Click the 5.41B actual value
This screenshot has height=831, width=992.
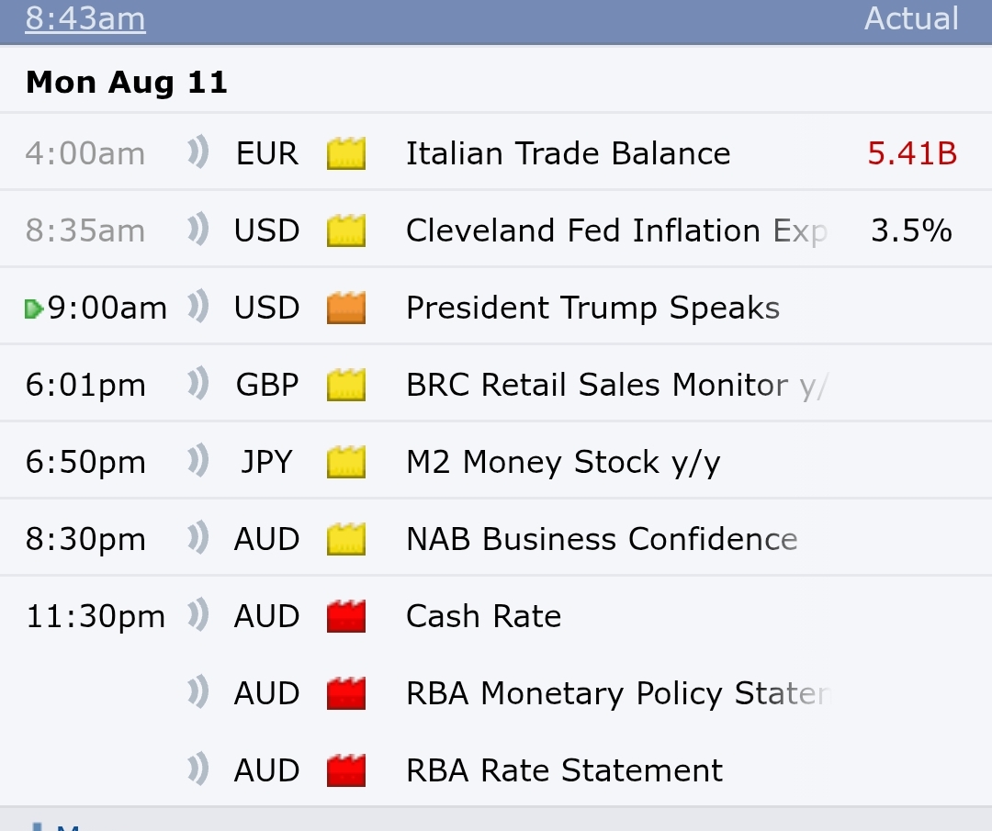point(912,153)
